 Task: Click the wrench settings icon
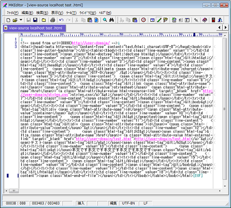pyautogui.click(x=196, y=20)
